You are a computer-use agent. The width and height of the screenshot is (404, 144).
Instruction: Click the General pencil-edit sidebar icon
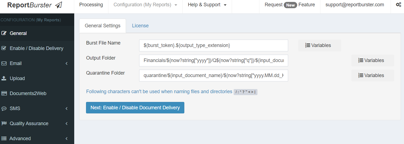(x=4, y=33)
